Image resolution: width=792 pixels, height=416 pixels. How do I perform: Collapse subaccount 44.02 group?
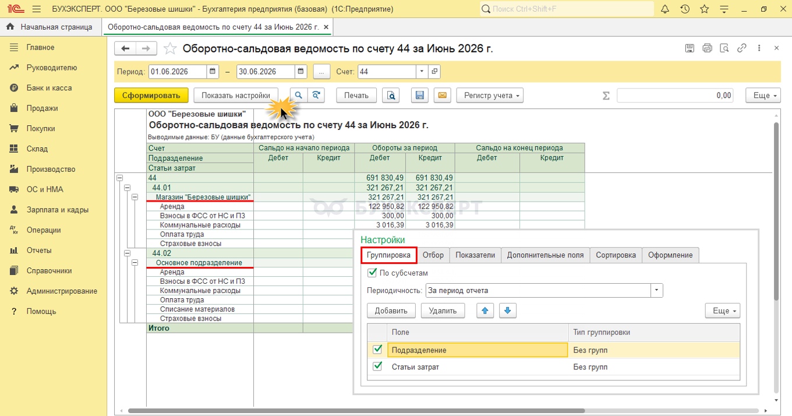pos(127,253)
